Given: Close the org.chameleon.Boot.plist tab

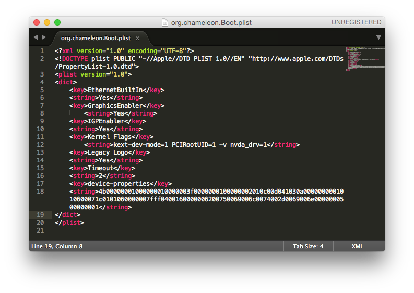Looking at the screenshot, I should [137, 38].
